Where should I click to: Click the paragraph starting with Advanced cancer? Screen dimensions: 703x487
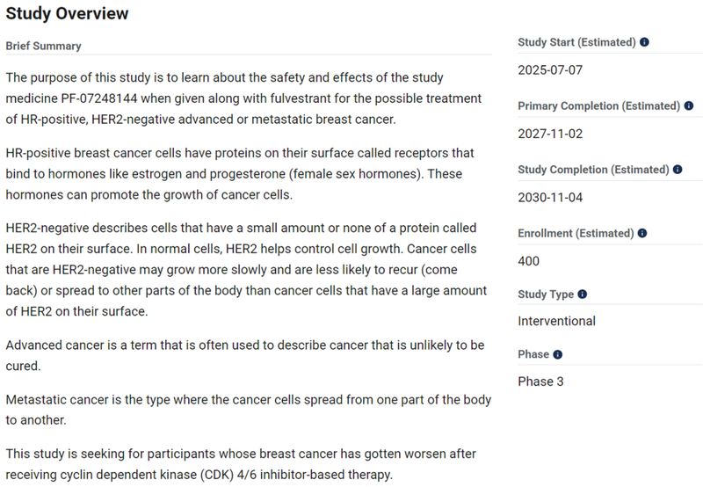click(x=245, y=355)
